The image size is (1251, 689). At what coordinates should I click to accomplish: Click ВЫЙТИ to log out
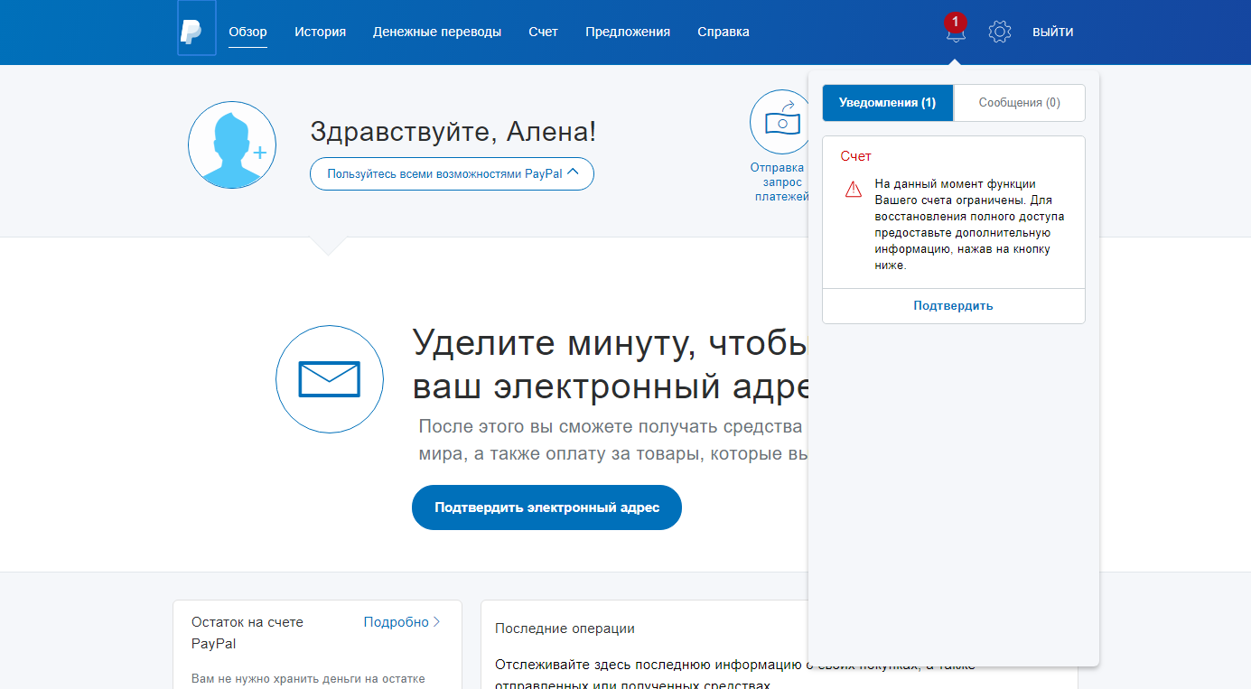[x=1052, y=31]
